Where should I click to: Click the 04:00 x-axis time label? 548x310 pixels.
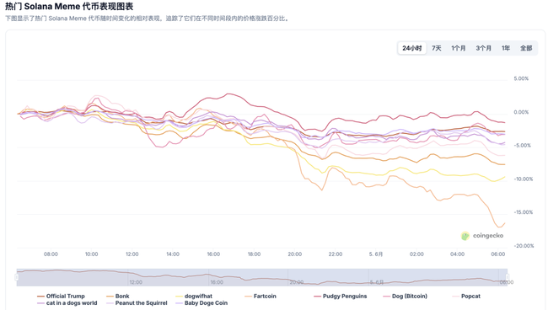click(x=457, y=254)
